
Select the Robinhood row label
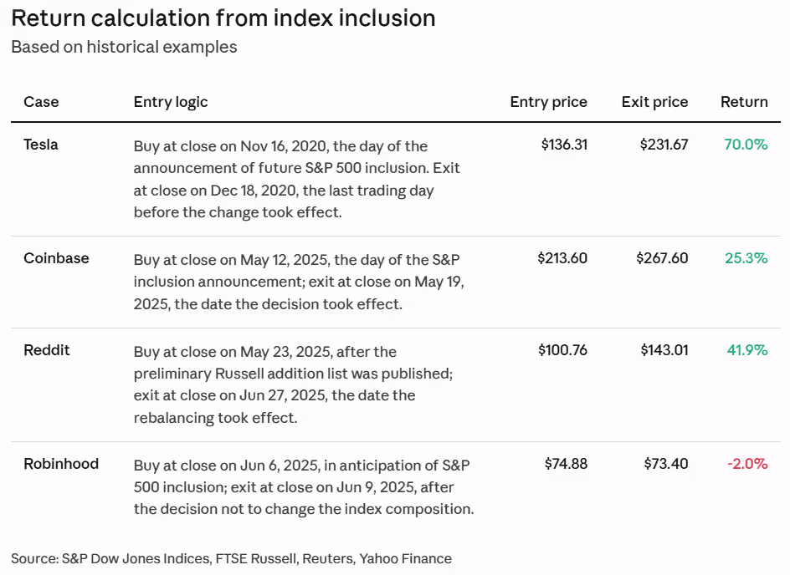click(61, 464)
